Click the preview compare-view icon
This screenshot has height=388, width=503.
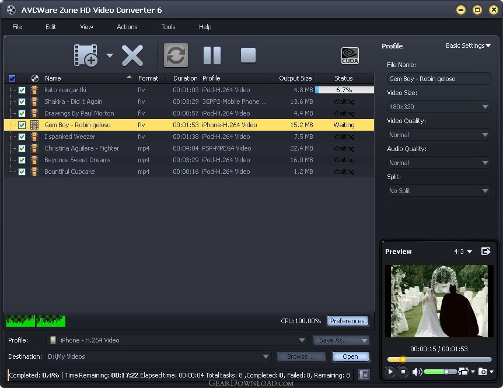pyautogui.click(x=463, y=371)
